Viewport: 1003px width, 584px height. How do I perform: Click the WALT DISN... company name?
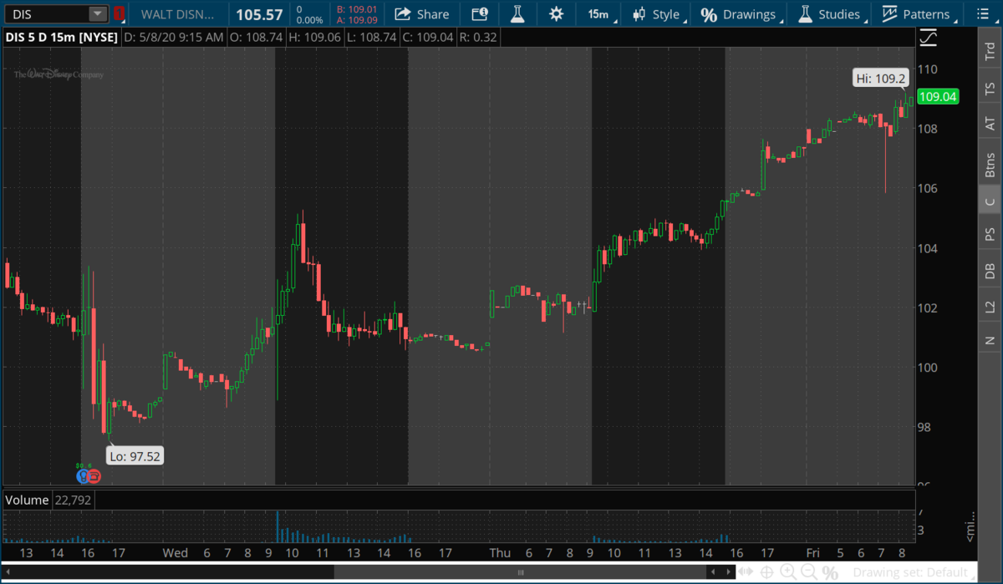[x=177, y=14]
